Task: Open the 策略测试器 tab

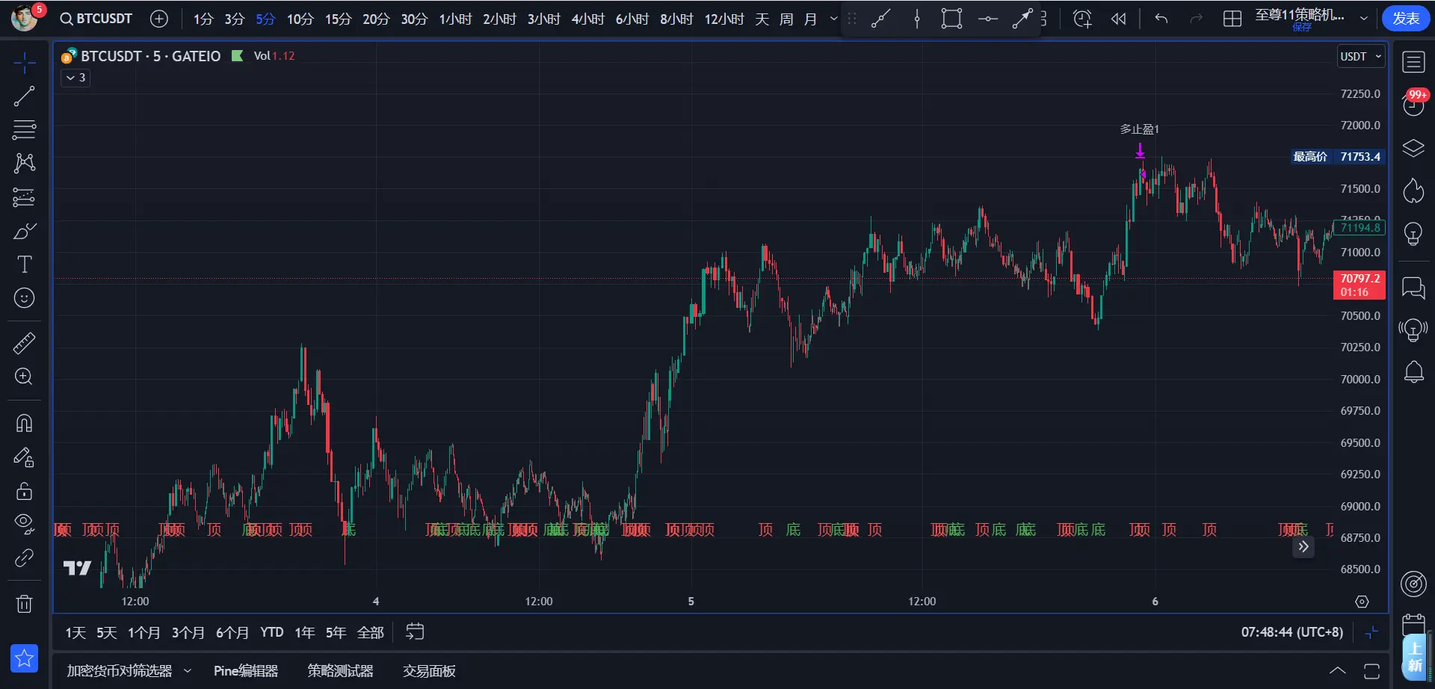Action: coord(340,671)
